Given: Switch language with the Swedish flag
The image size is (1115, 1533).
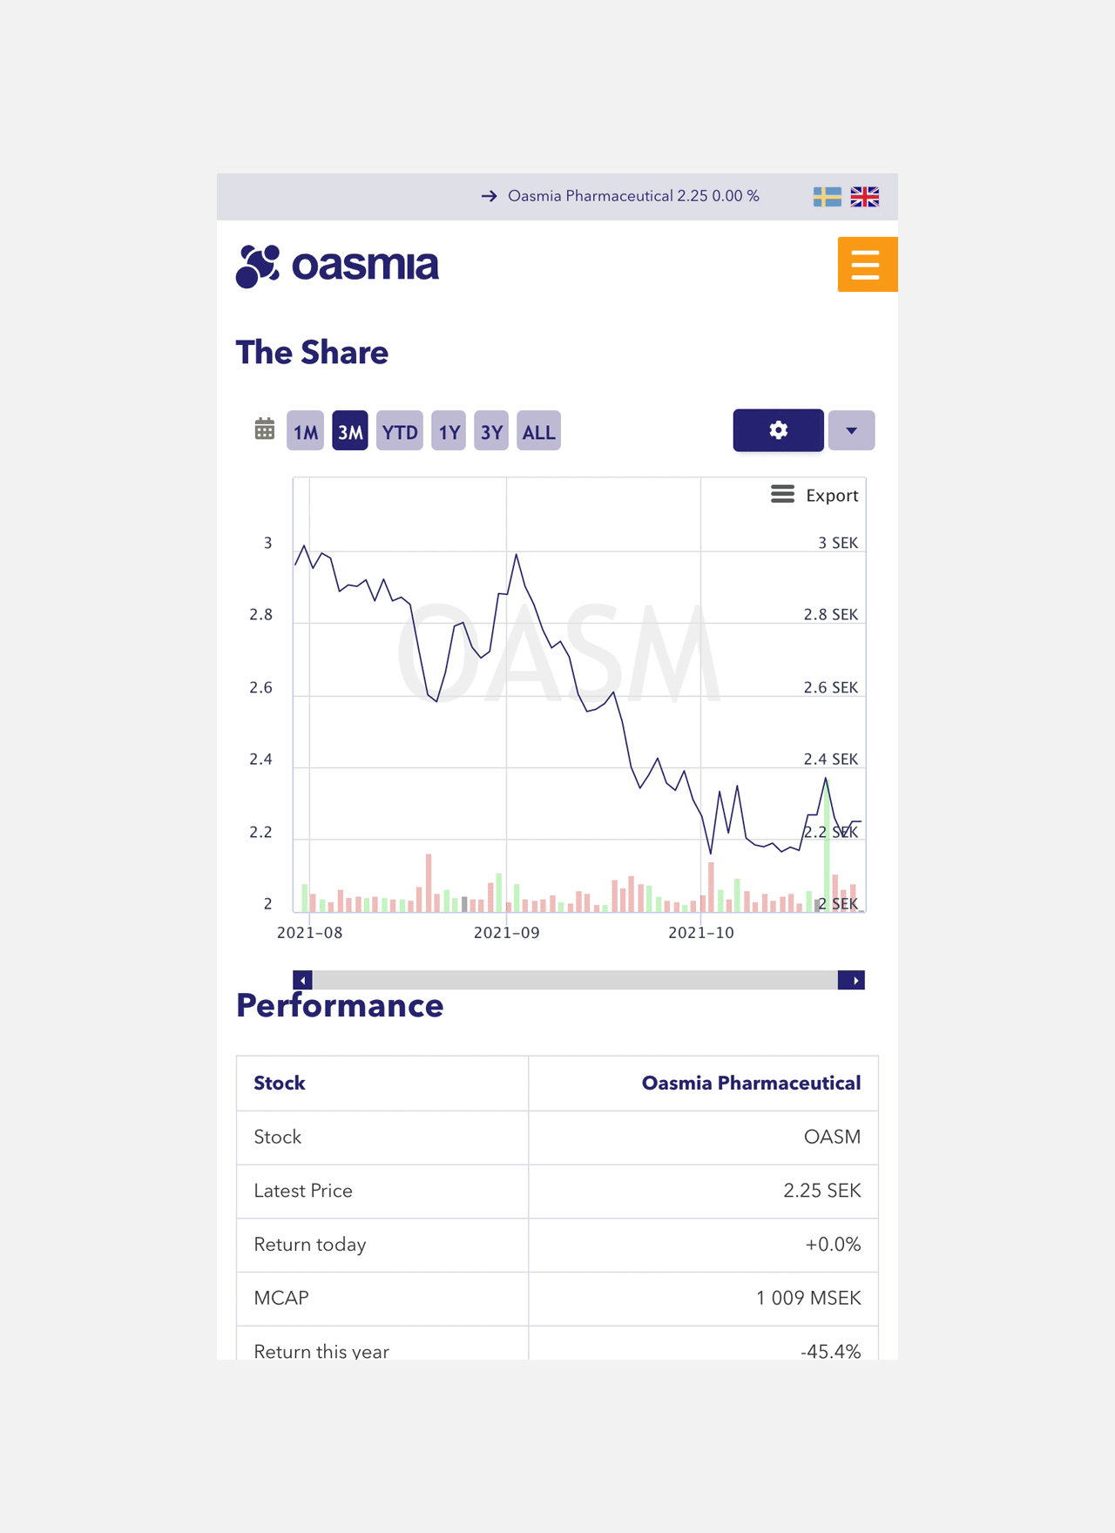Looking at the screenshot, I should click(827, 197).
